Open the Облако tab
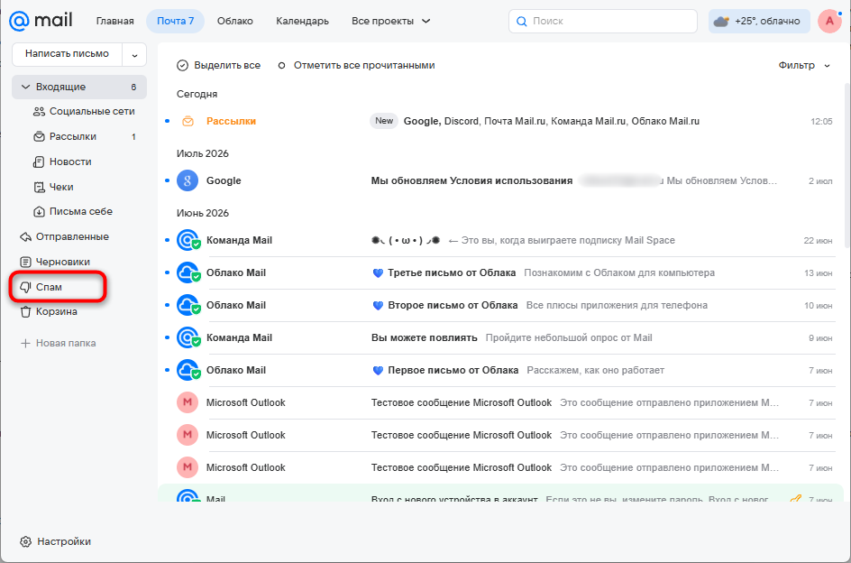This screenshot has height=563, width=851. pyautogui.click(x=235, y=21)
